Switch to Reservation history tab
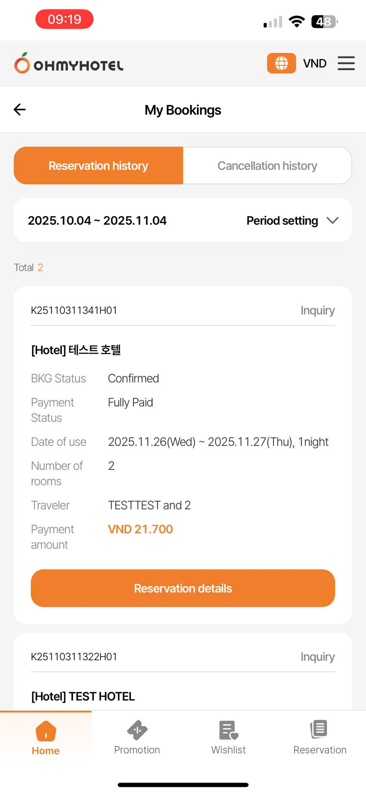Viewport: 366px width, 794px height. tap(98, 166)
